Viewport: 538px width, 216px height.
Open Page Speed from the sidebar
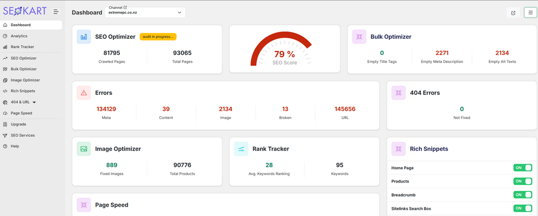21,113
